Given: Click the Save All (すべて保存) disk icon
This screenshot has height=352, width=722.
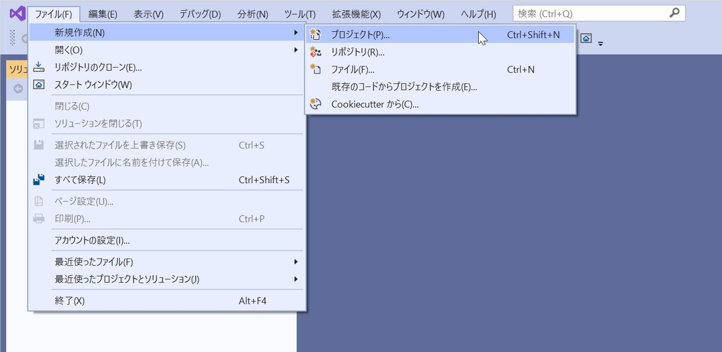Looking at the screenshot, I should tap(38, 180).
